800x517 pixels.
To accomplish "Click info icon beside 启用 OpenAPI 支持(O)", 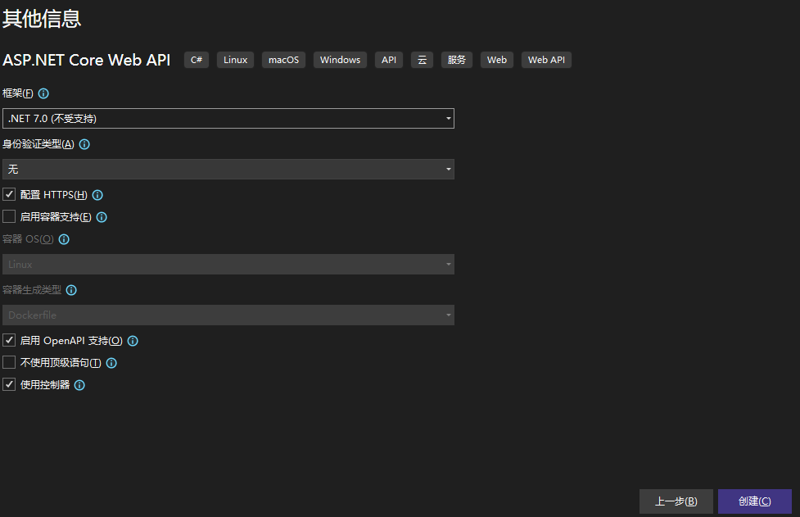I will click(x=133, y=341).
